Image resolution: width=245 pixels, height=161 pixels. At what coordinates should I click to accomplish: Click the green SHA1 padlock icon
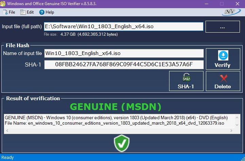tap(186, 77)
